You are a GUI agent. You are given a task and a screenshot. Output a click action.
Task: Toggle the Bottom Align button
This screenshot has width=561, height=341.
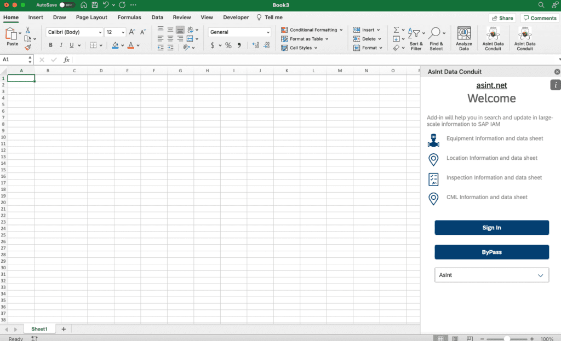(180, 30)
